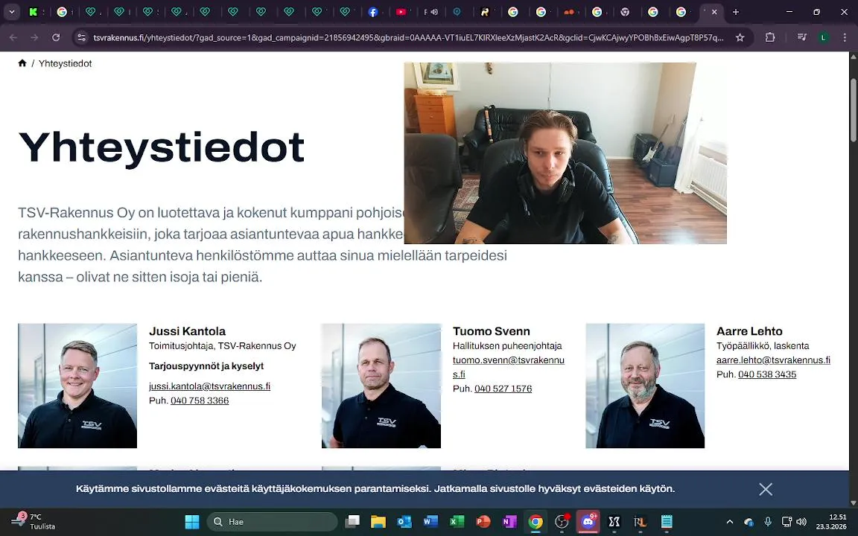The width and height of the screenshot is (858, 536).
Task: Open Word from taskbar
Action: pos(430,522)
